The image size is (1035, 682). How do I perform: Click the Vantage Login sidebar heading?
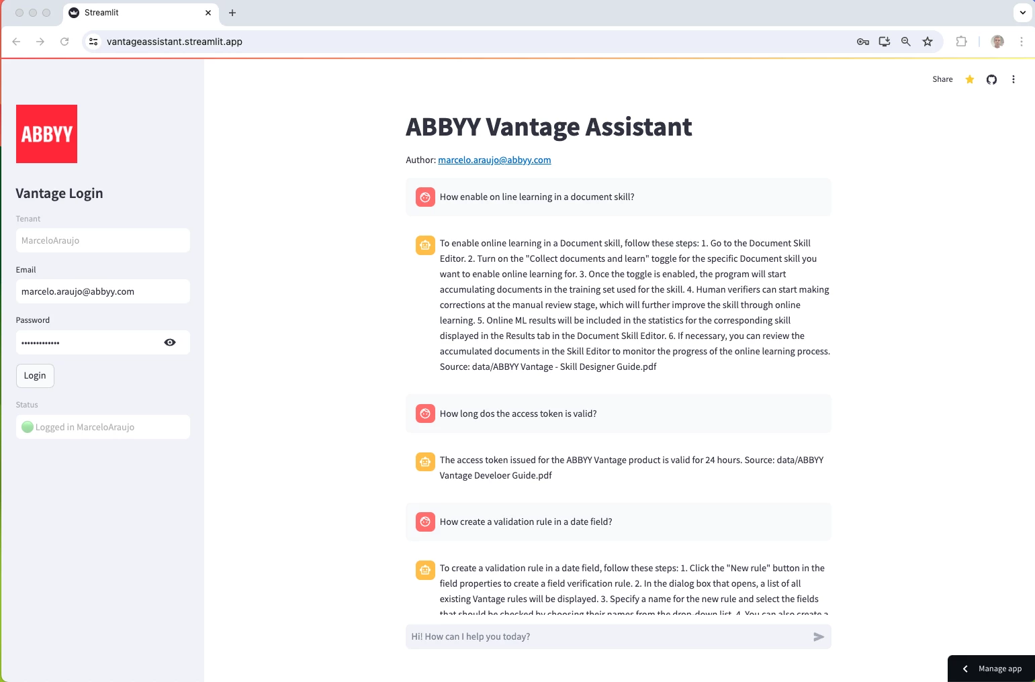(x=59, y=193)
